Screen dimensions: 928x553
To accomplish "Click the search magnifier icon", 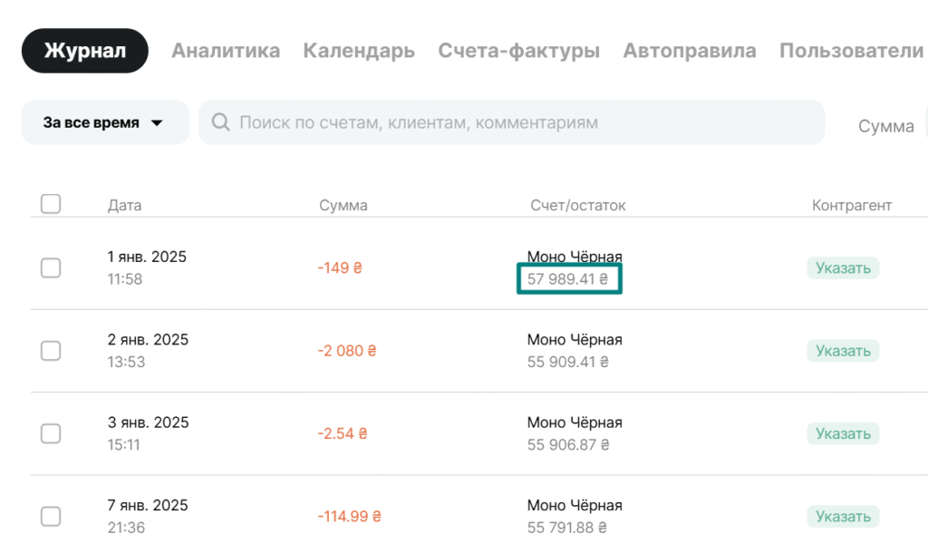I will [220, 122].
